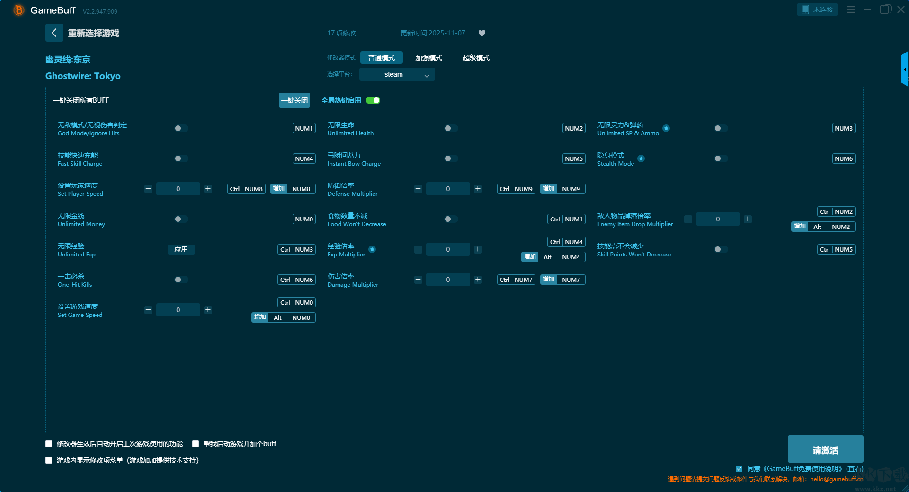Click 应用 button for Unlimited Exp
Image resolution: width=909 pixels, height=492 pixels.
coord(181,249)
